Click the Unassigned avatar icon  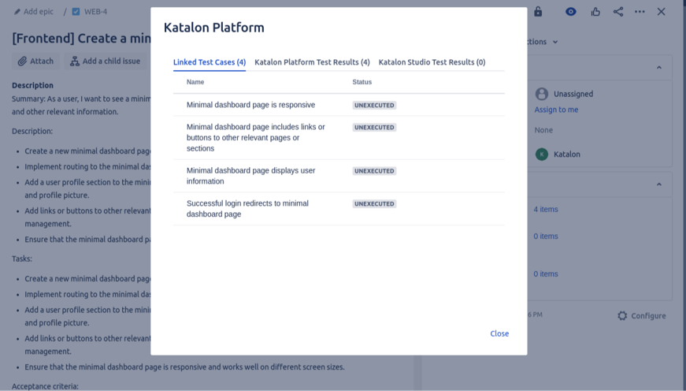(542, 94)
